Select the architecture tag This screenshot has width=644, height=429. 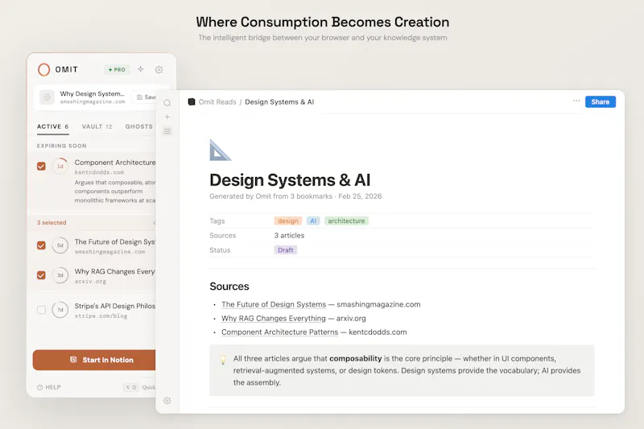[346, 221]
